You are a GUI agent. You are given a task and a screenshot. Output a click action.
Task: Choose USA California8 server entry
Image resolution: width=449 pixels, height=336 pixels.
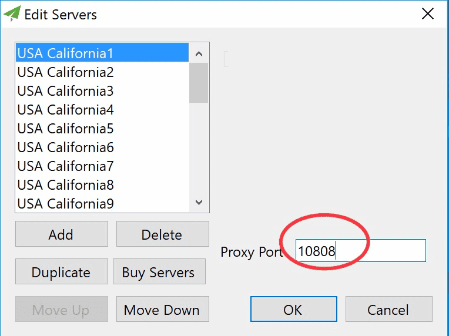pyautogui.click(x=65, y=185)
